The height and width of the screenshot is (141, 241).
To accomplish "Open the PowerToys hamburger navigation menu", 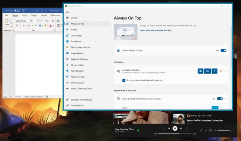I will point(67,12).
